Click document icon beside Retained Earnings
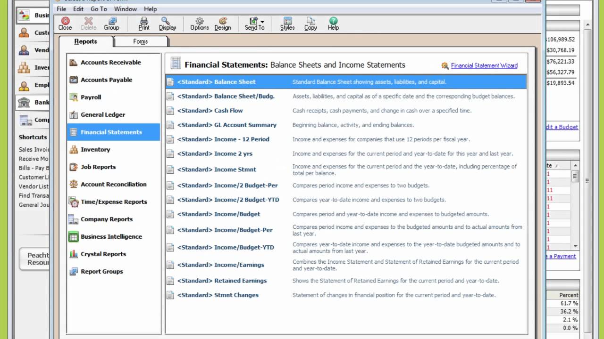 [170, 281]
